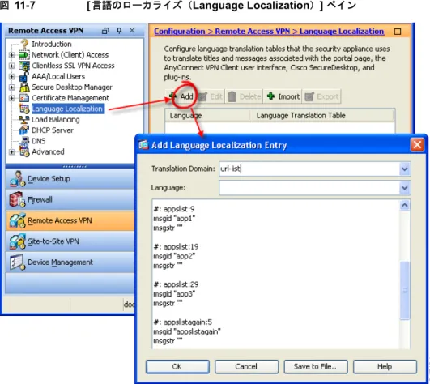Open the Site-to-Site VPN section
Screen dimensions: 430x384
click(70, 241)
